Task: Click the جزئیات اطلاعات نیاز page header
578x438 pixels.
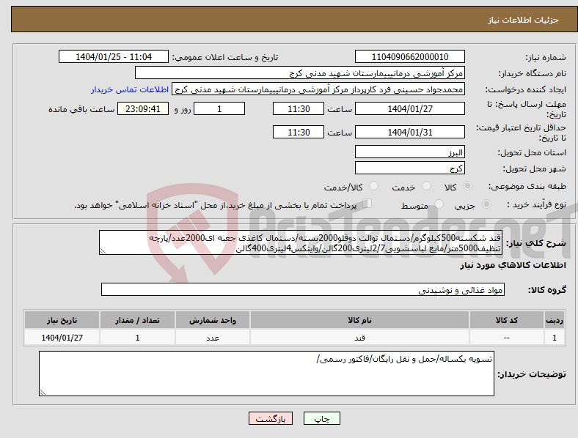Action: click(524, 20)
